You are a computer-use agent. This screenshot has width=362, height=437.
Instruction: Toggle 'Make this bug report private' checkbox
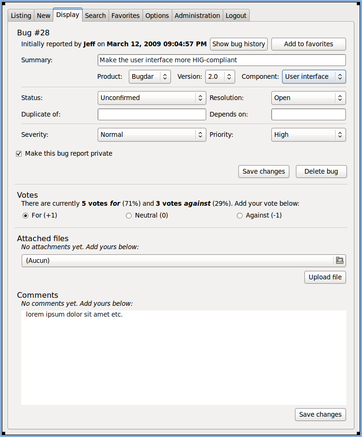click(x=19, y=154)
